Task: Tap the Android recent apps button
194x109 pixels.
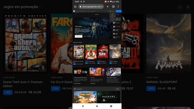Action: coord(111,106)
